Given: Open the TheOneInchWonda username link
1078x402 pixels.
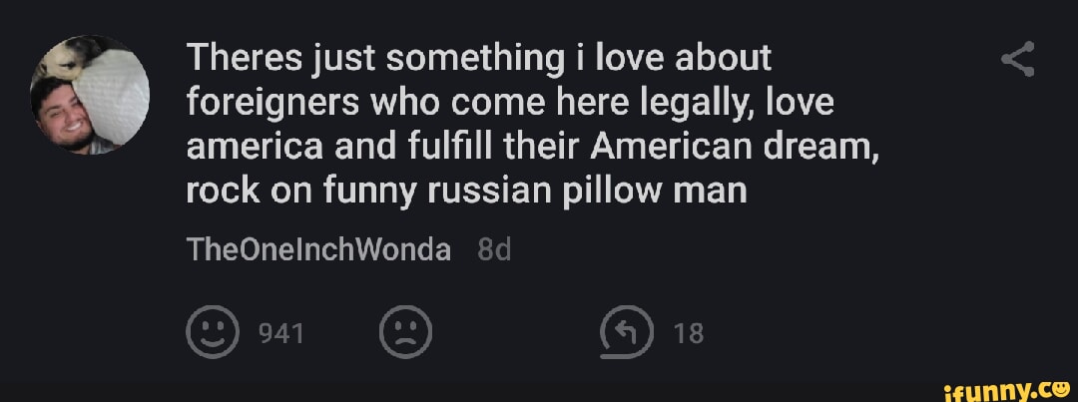Looking at the screenshot, I should tap(318, 249).
